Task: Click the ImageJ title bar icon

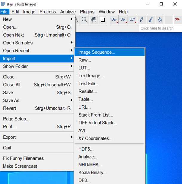Action: tap(3, 4)
